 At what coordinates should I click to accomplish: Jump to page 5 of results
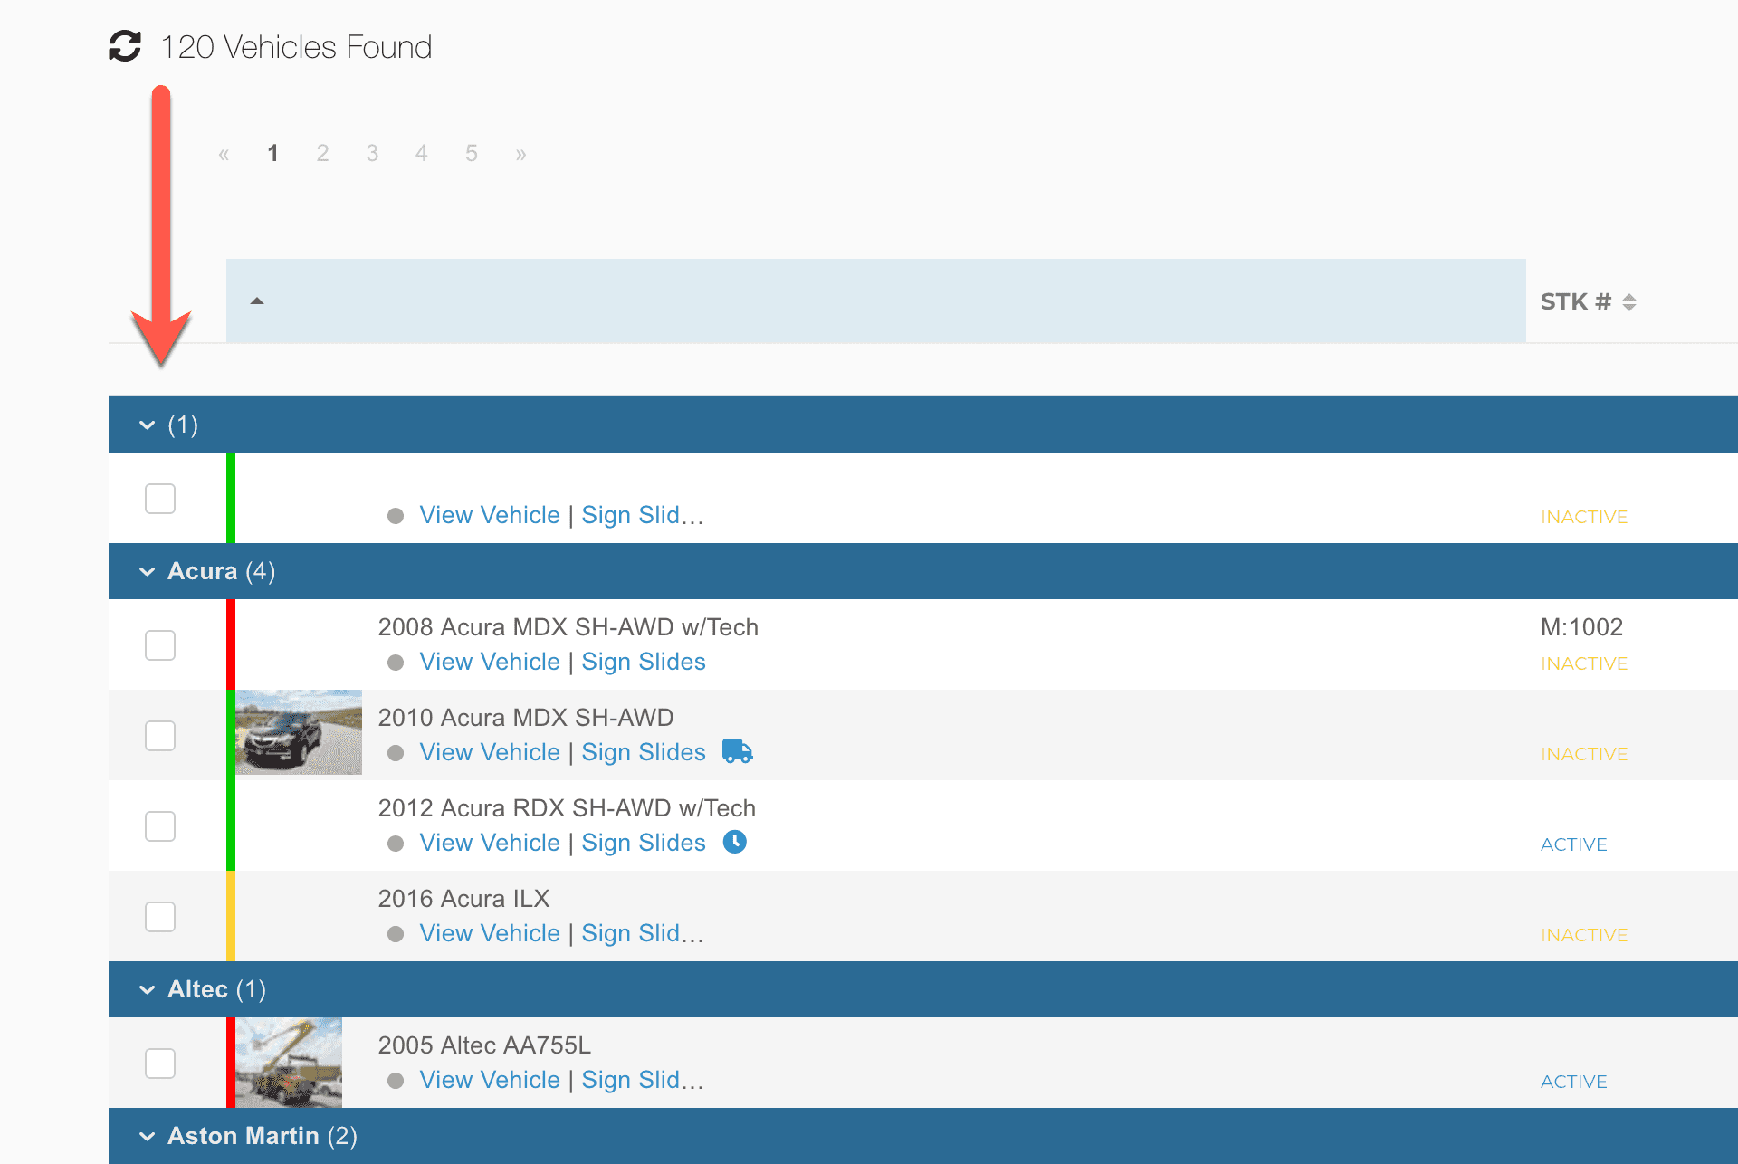(471, 153)
